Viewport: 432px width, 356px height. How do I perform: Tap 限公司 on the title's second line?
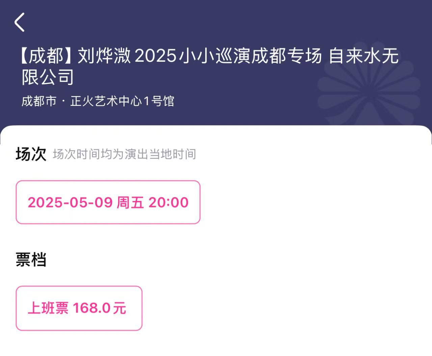[48, 77]
